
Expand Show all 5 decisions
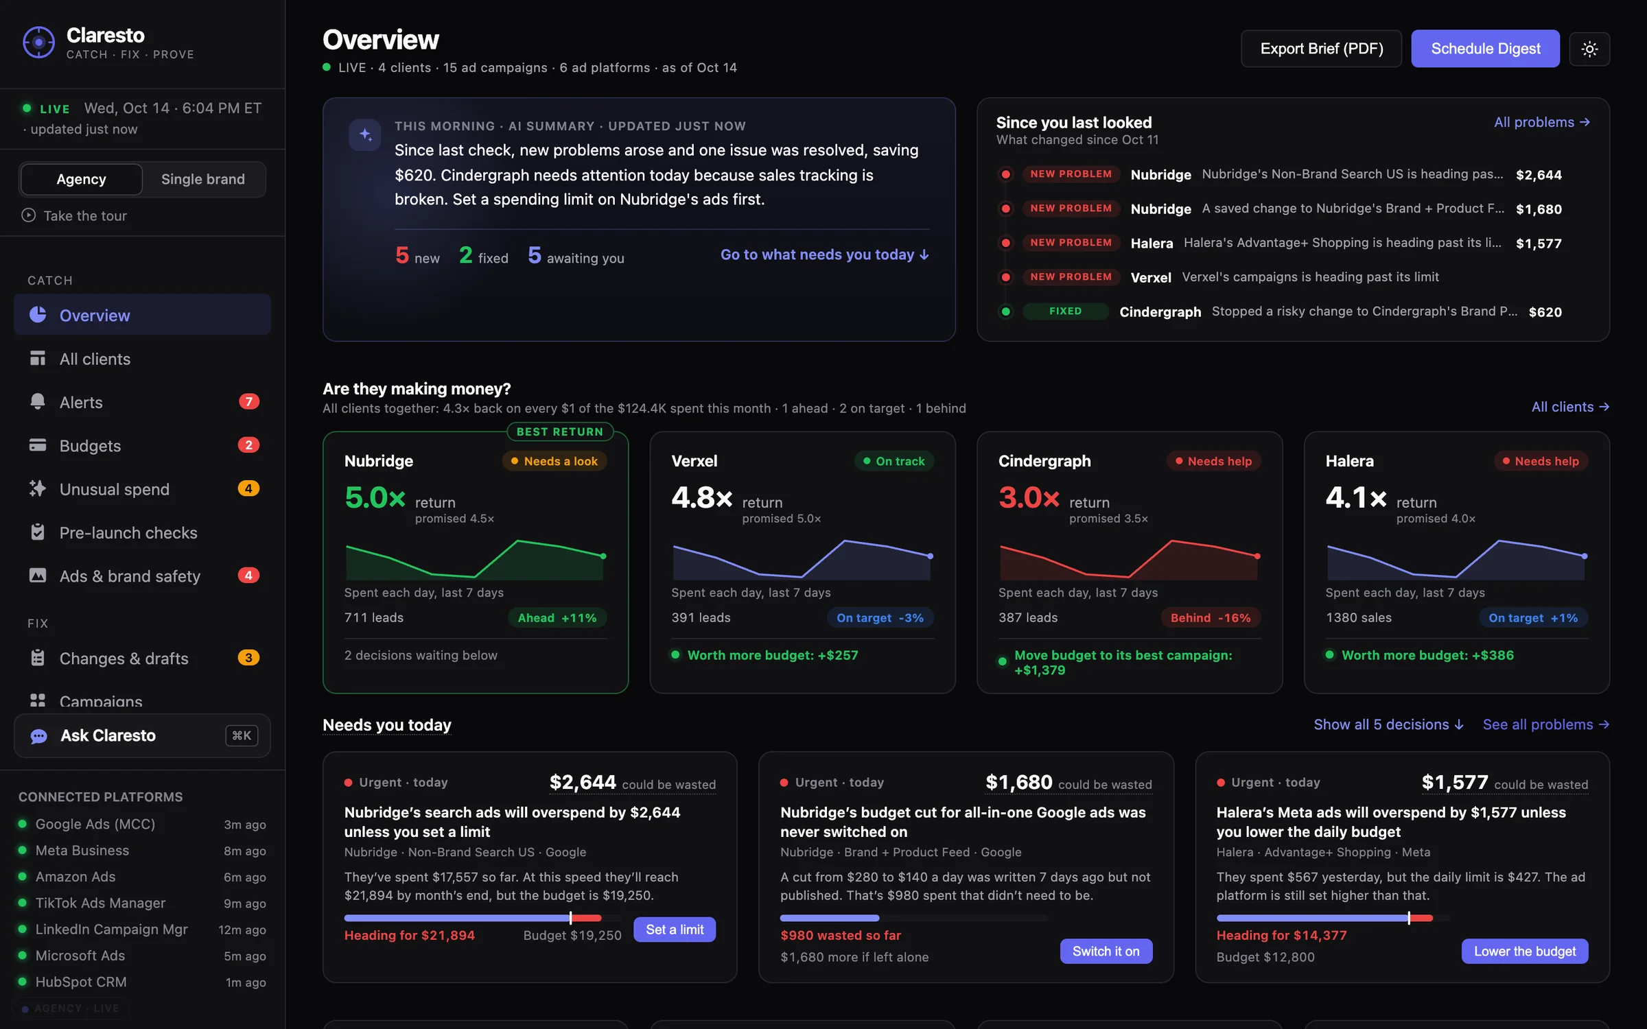coord(1388,724)
